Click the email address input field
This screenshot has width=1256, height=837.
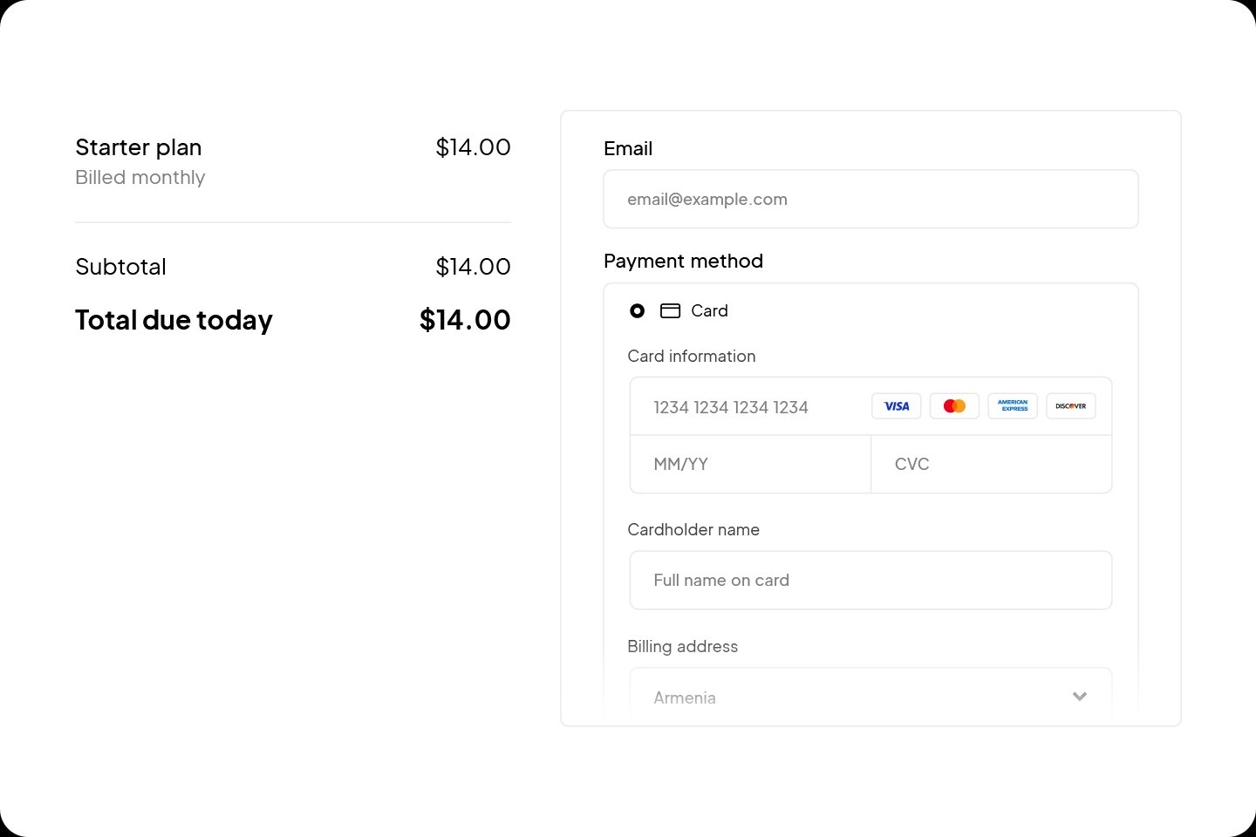tap(870, 199)
